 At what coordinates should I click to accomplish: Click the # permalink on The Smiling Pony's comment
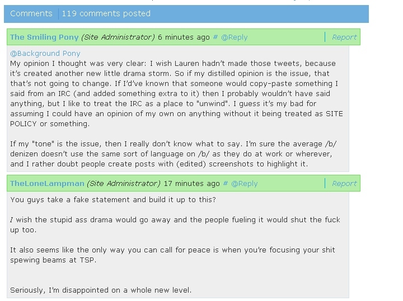(x=215, y=37)
